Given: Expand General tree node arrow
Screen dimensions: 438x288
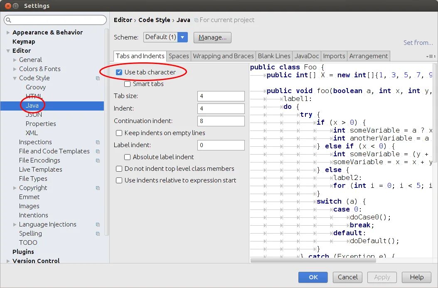Looking at the screenshot, I should point(15,60).
